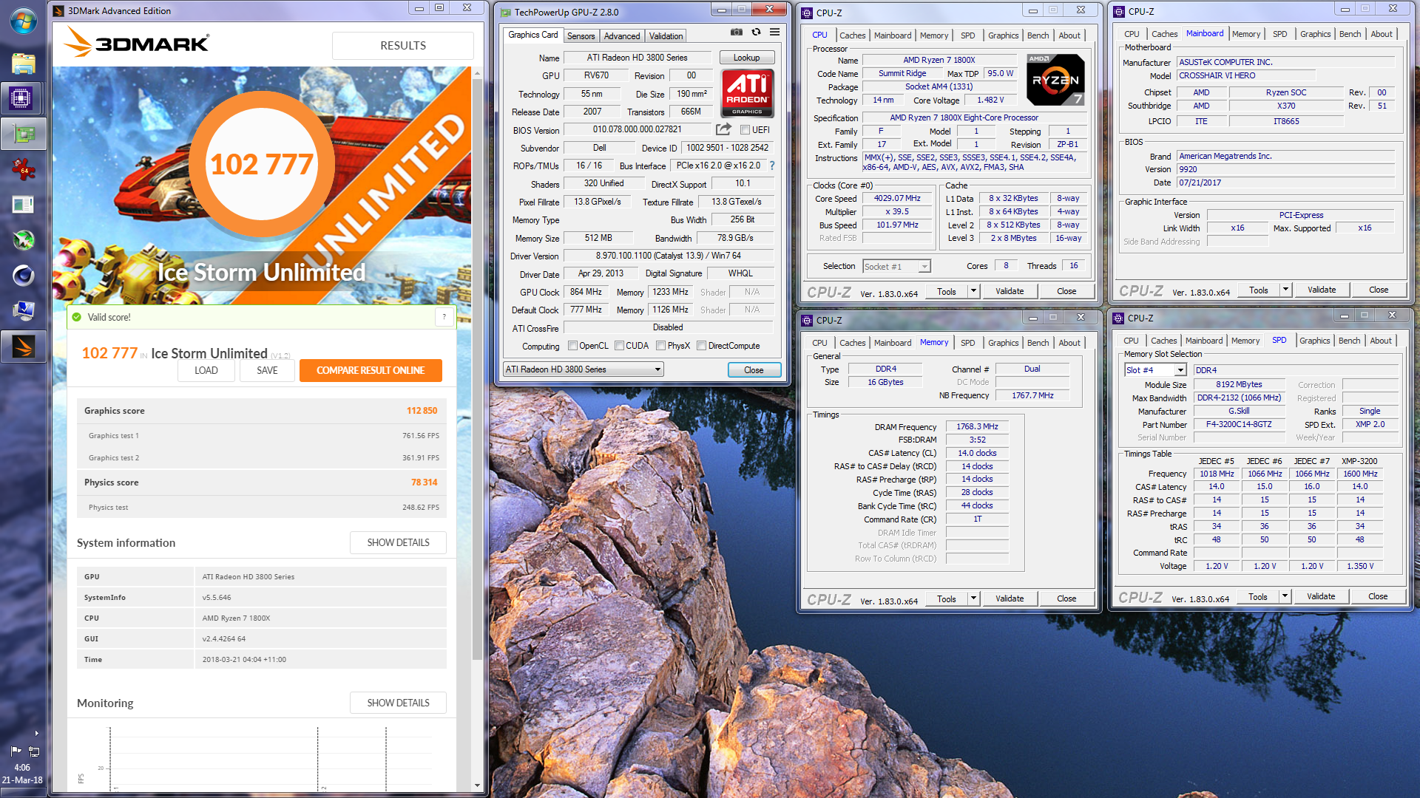Click the question mark beside Valid score
The width and height of the screenshot is (1420, 798).
click(x=444, y=317)
